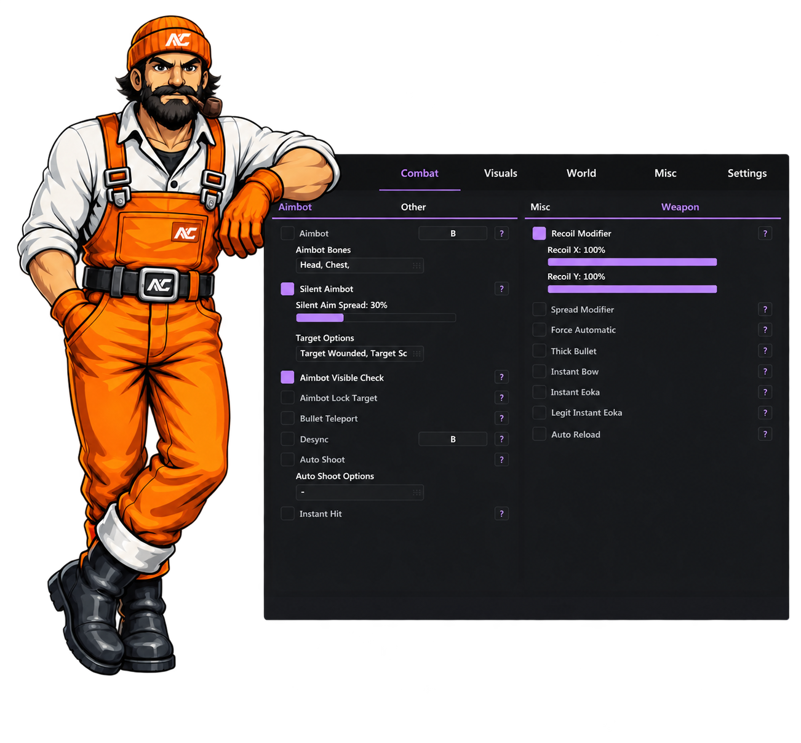Screen dimensions: 801x743
Task: Click the Instant Hit help icon
Action: tap(501, 514)
